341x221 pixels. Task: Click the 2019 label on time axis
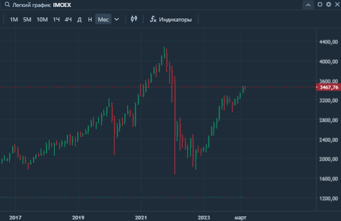pos(78,218)
